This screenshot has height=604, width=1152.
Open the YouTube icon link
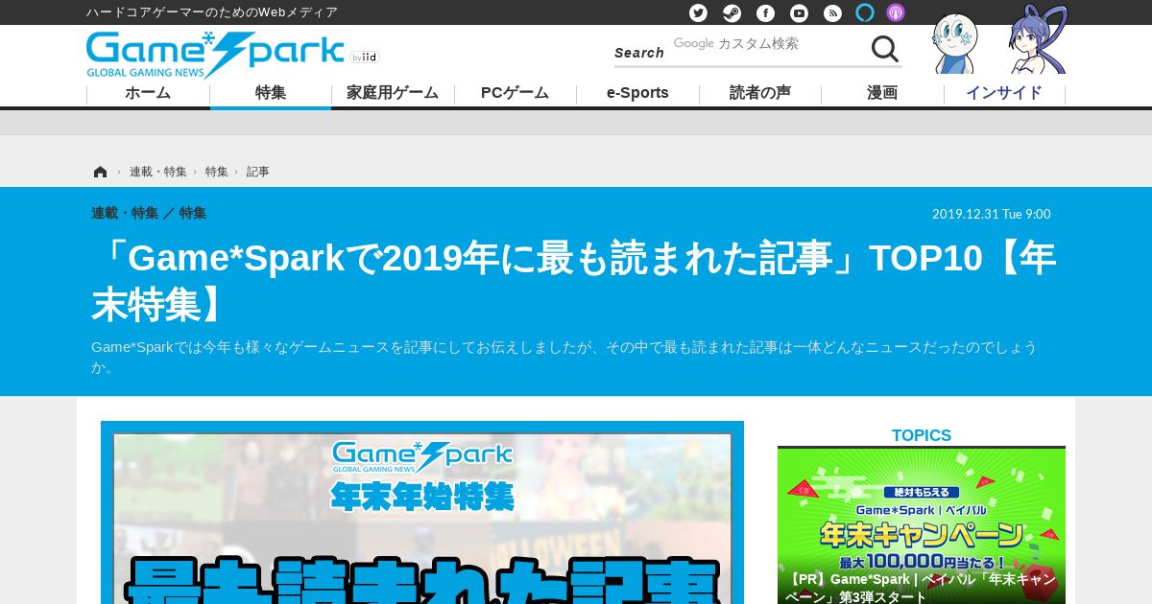(x=799, y=12)
